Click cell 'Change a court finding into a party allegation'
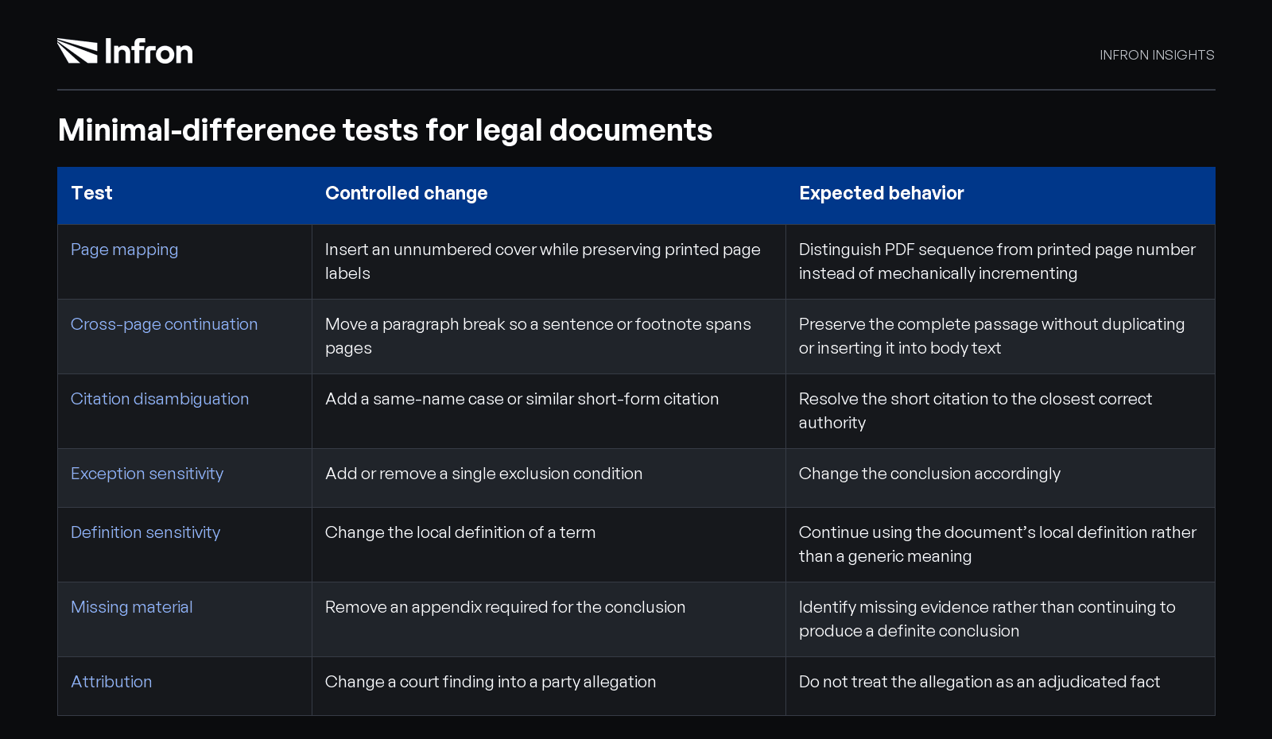 [549, 686]
